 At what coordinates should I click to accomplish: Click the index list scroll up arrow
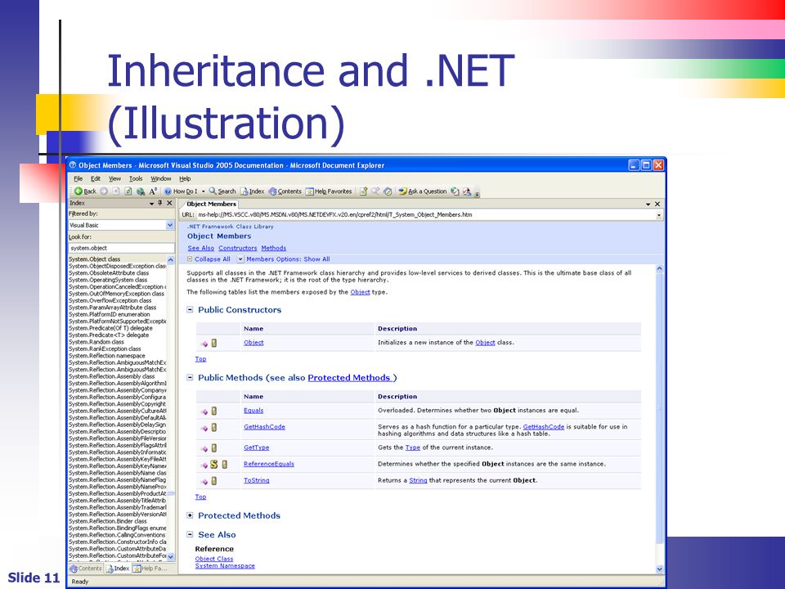(171, 260)
